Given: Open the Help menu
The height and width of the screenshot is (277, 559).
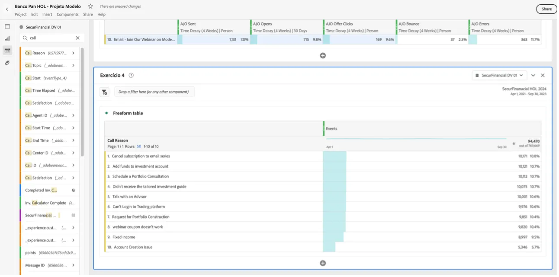Looking at the screenshot, I should coord(101,15).
